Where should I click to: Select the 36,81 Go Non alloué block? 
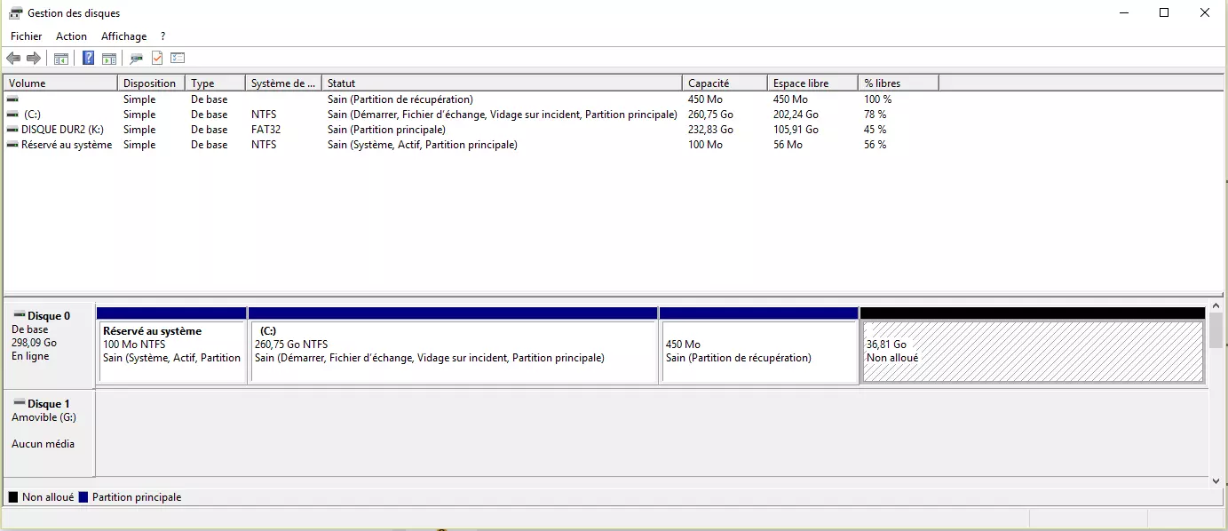[x=1033, y=345]
